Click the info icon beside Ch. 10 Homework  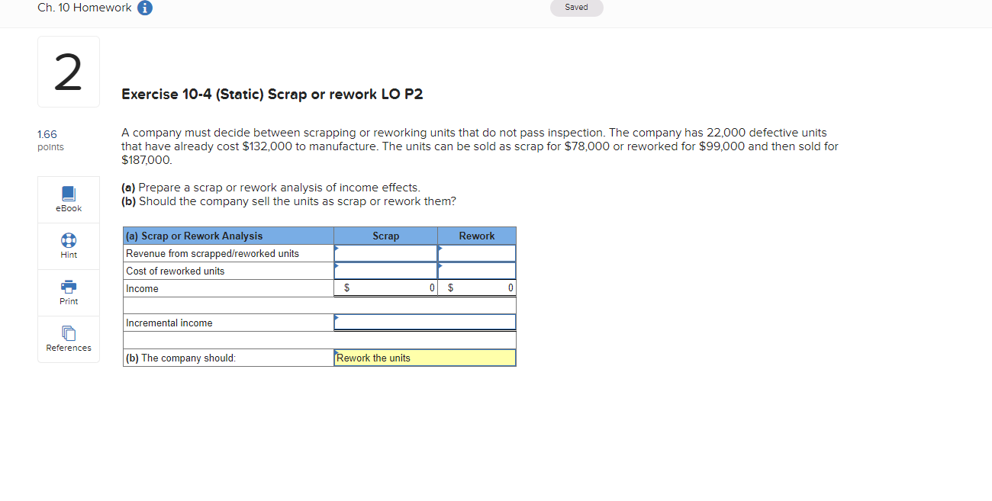pos(144,8)
